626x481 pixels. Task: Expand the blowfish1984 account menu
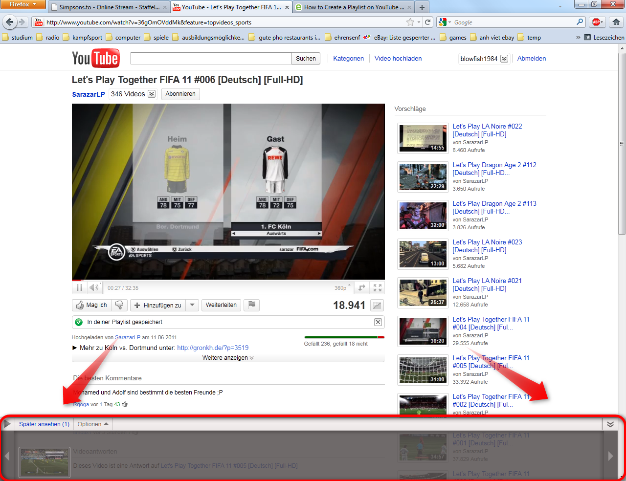click(x=504, y=59)
